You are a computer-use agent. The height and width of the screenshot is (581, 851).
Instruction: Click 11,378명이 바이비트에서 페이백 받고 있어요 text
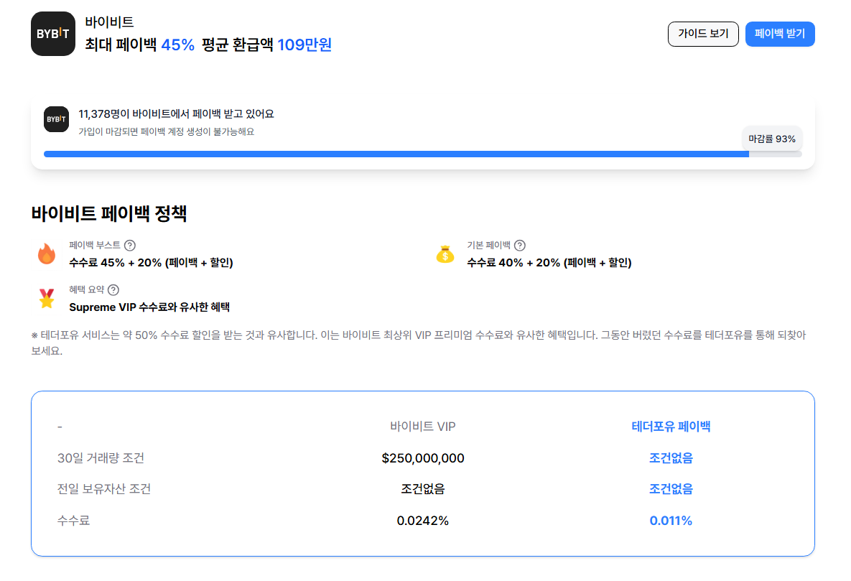tap(177, 113)
